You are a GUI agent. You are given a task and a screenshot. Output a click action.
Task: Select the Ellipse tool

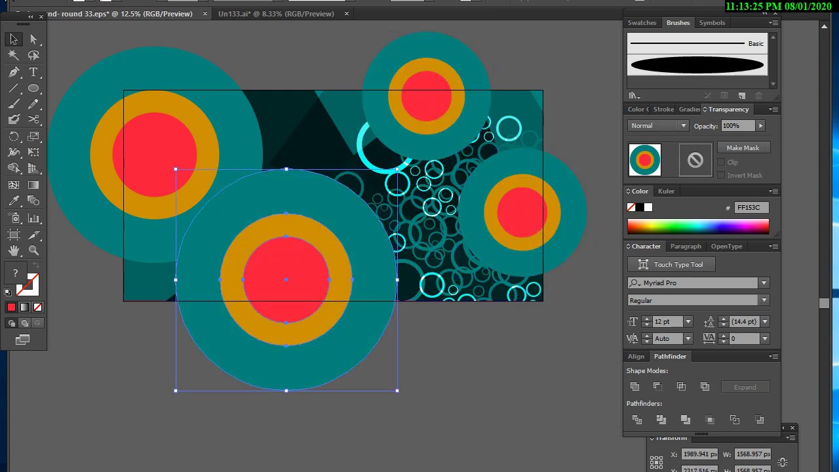[x=33, y=88]
